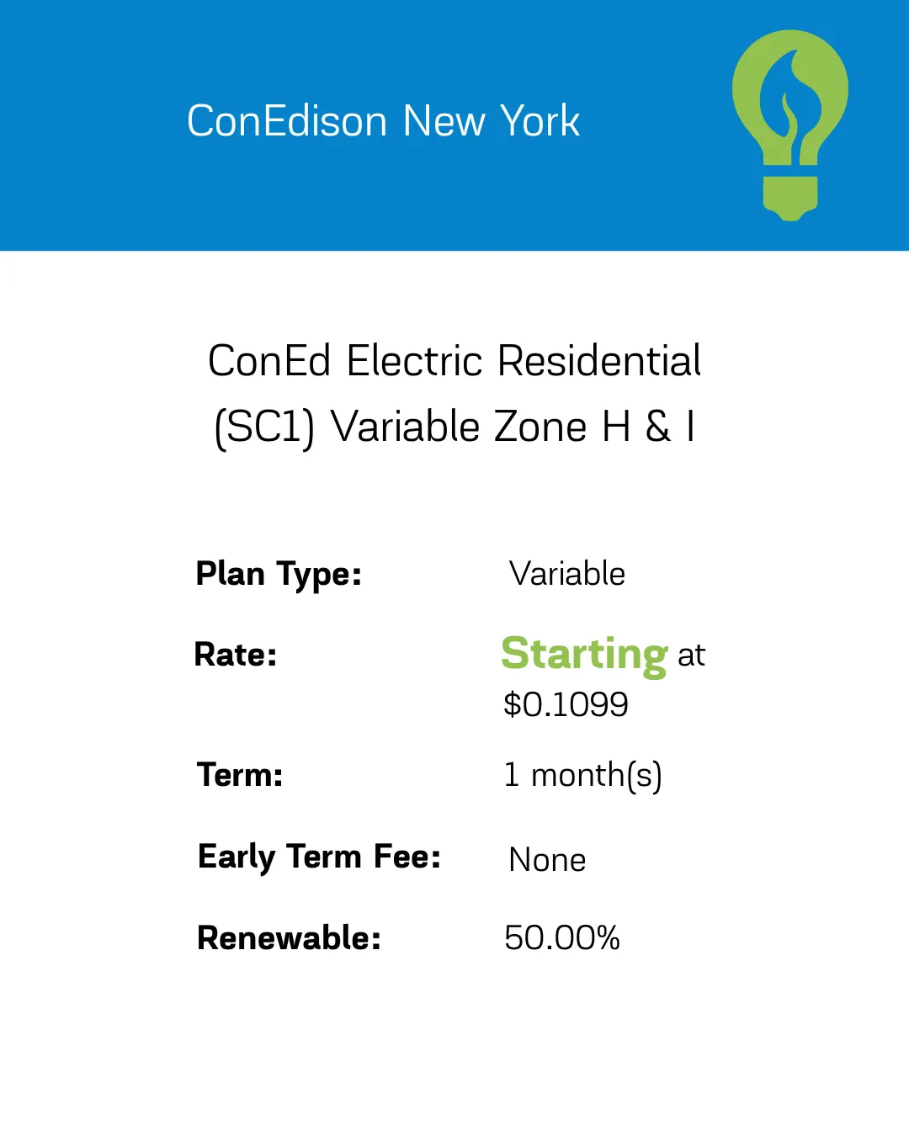Select the 1 month(s) term value
The image size is (909, 1136).
click(x=583, y=776)
